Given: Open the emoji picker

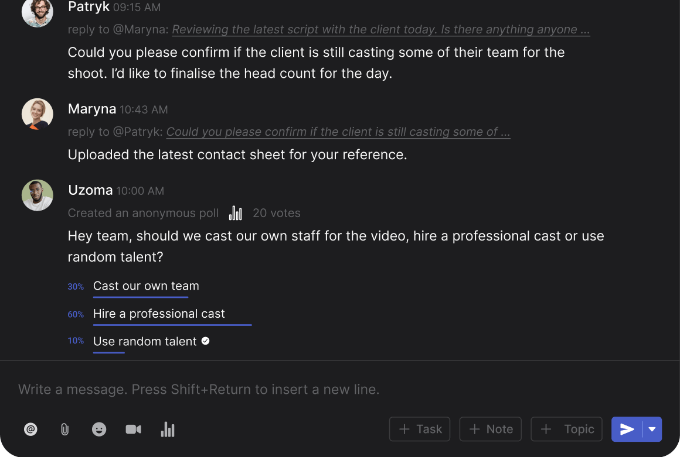Looking at the screenshot, I should point(99,429).
